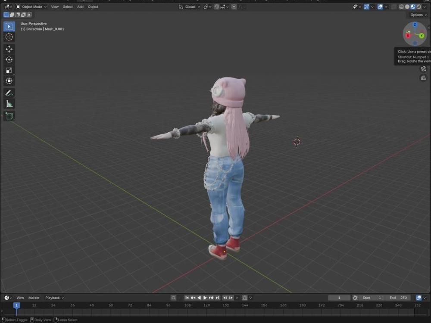Activate the Rotate tool
Image resolution: width=431 pixels, height=323 pixels.
(9, 59)
